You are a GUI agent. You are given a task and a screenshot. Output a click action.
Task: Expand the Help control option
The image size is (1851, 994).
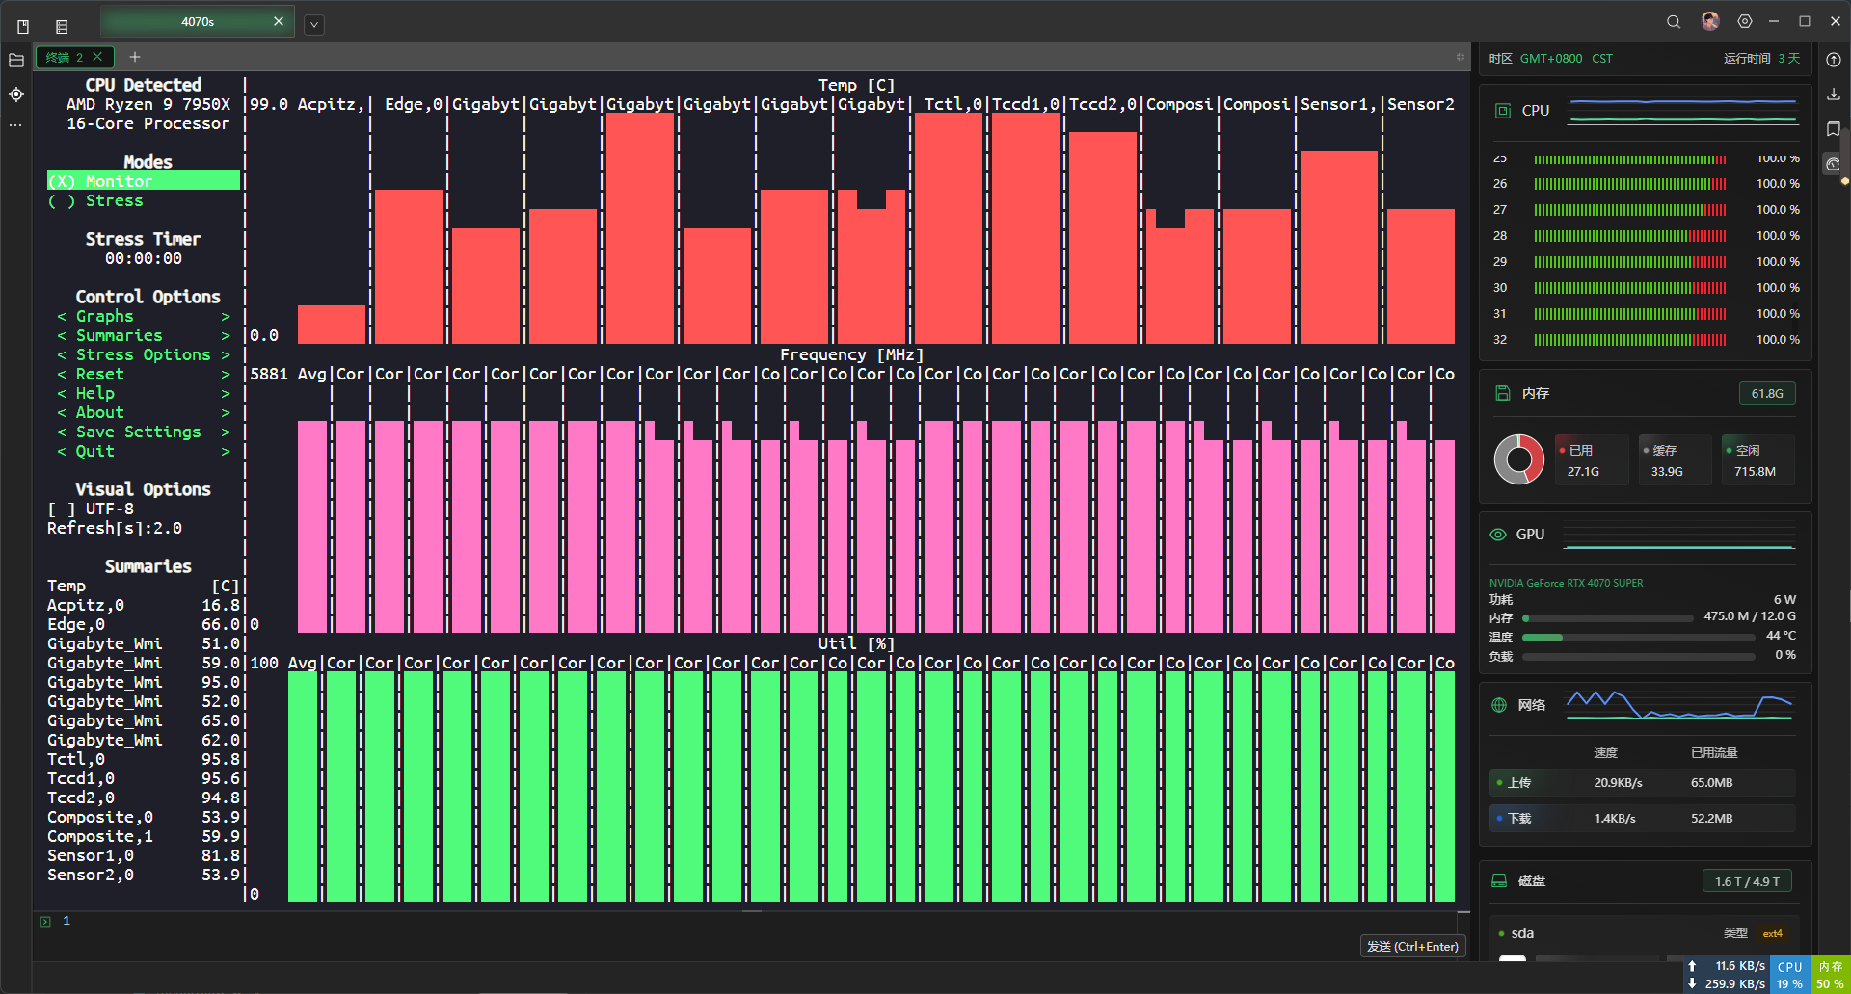tap(143, 393)
